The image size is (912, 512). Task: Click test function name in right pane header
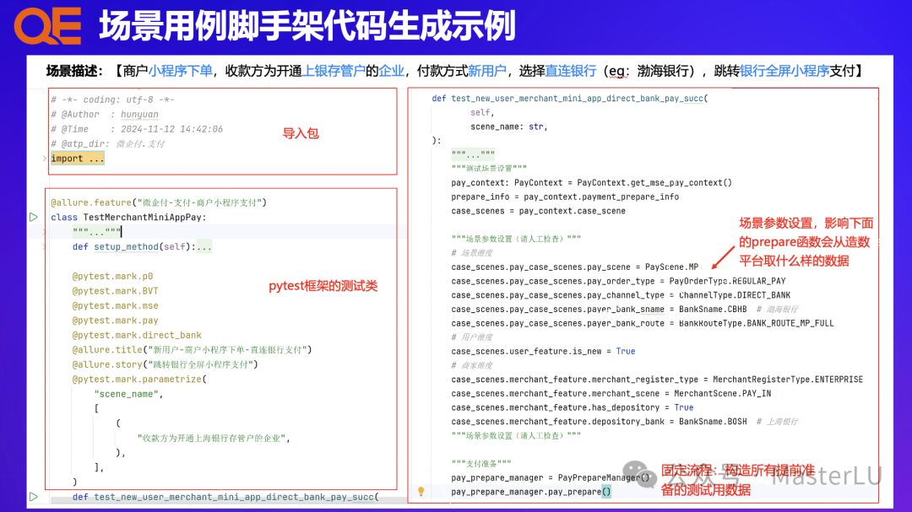pyautogui.click(x=577, y=98)
